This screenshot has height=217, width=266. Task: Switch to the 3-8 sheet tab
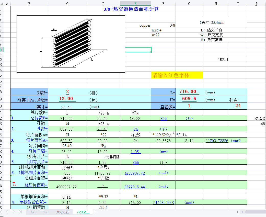point(33,212)
